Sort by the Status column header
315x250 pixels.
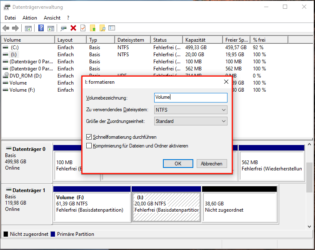(x=167, y=40)
